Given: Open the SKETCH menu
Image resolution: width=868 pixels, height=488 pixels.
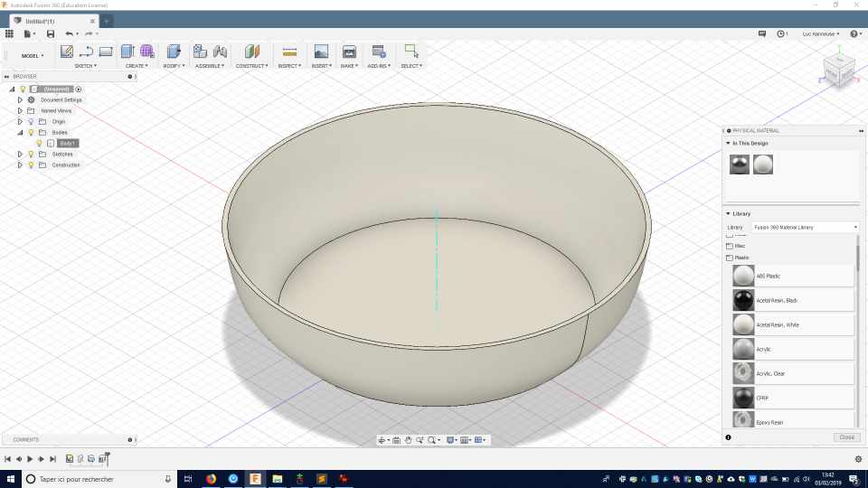Looking at the screenshot, I should tap(86, 66).
